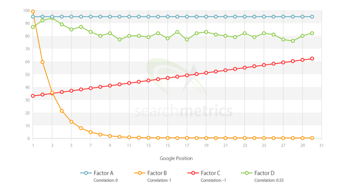Click the blue Factor A legend marker
The image size is (353, 192).
(85, 173)
